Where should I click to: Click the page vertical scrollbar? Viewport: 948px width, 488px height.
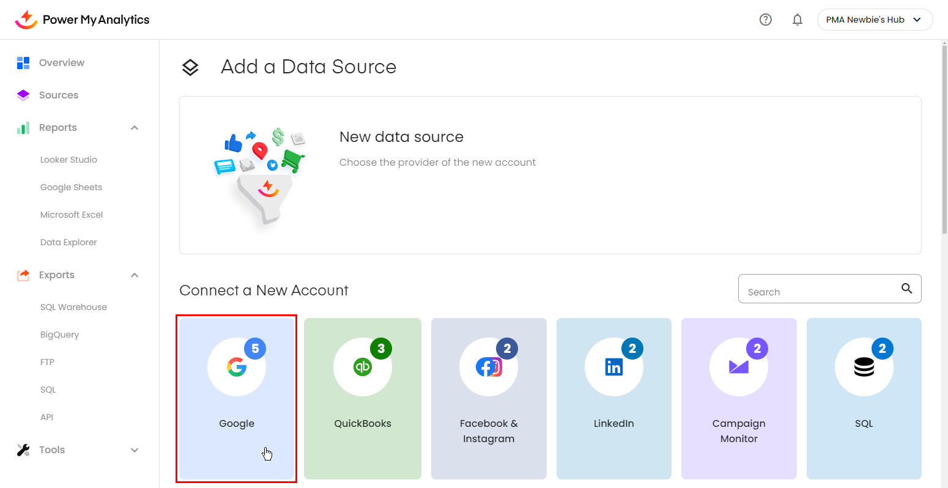[x=944, y=141]
